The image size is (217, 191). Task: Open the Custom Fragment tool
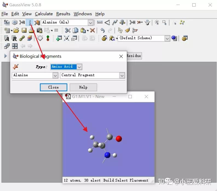(x=37, y=22)
